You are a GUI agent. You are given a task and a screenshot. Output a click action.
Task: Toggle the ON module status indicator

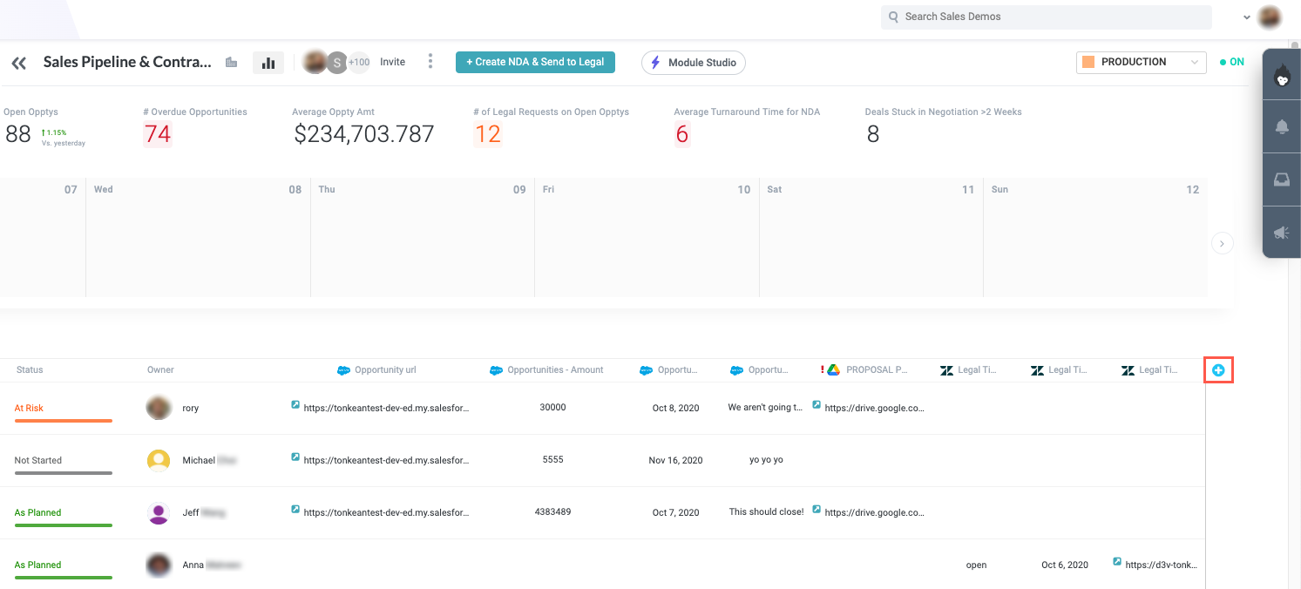(x=1232, y=62)
